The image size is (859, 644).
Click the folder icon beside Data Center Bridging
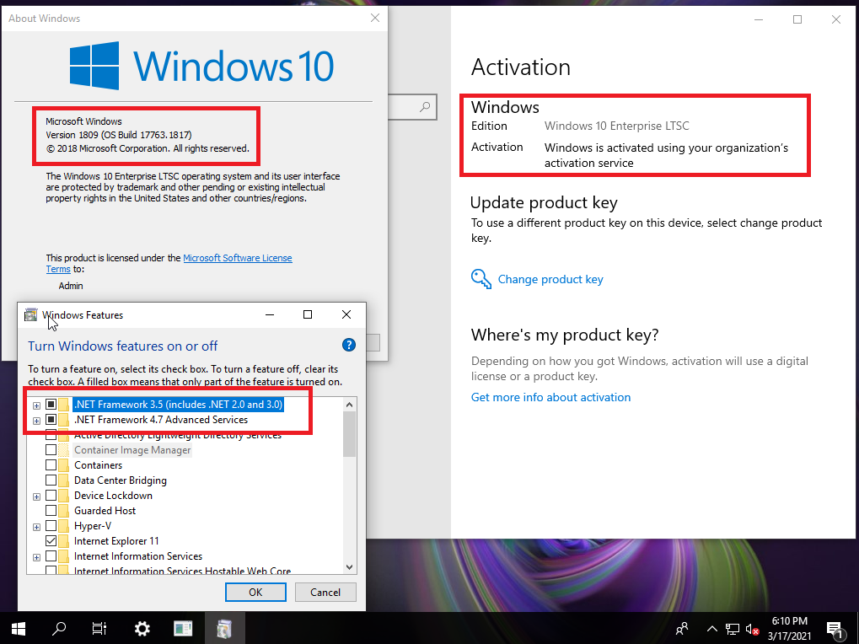[65, 480]
